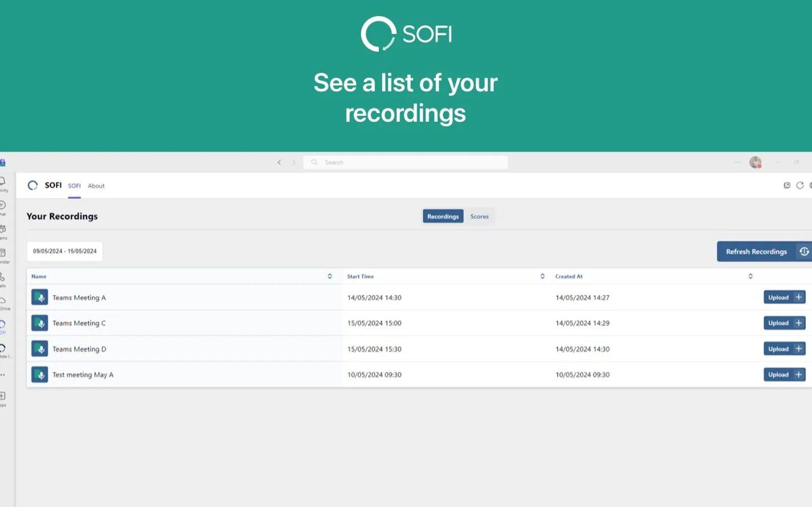Upload the Teams Meeting D recording
Screen dimensions: 812x507
785,349
